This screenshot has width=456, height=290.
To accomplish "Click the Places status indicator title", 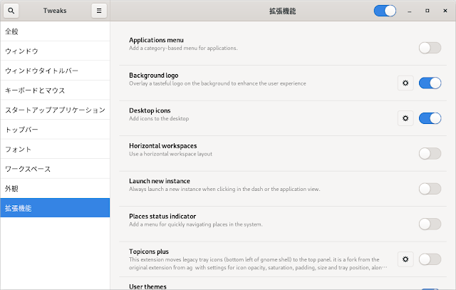I will (162, 216).
